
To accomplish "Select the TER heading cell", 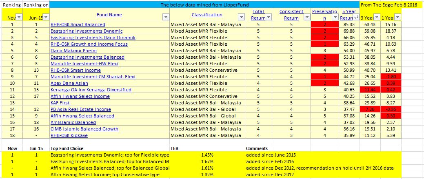I will pyautogui.click(x=207, y=148).
